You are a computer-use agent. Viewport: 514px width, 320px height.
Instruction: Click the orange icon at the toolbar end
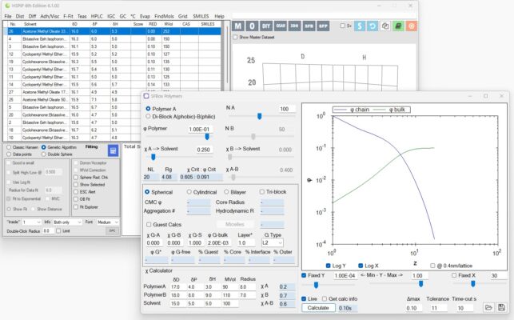click(412, 26)
